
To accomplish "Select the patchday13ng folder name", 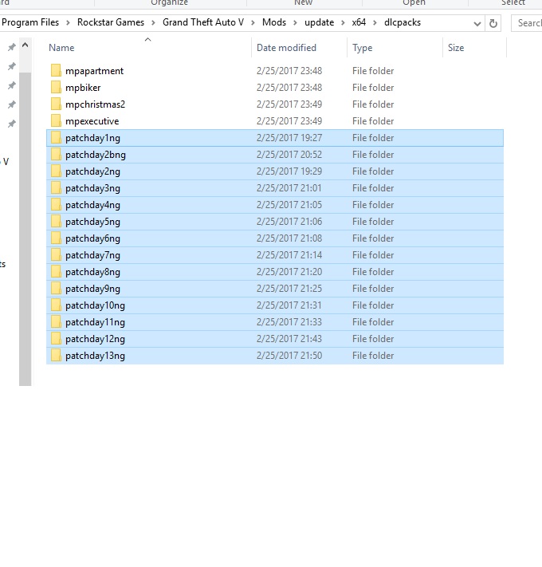I will 95,356.
